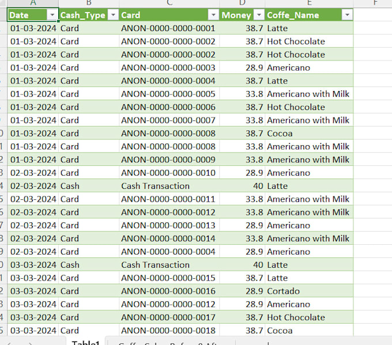Viewport: 392px width, 345px height.
Task: Select Hot Chocolate in ANON-0000-0000-0017 row
Action: tap(309, 317)
